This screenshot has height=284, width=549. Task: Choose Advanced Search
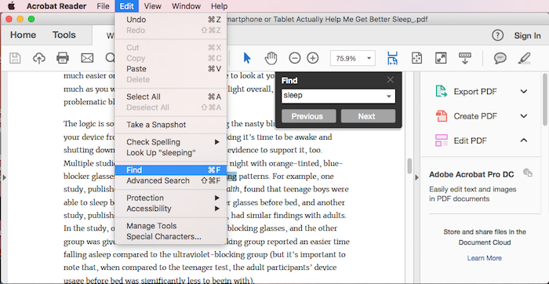point(170,180)
